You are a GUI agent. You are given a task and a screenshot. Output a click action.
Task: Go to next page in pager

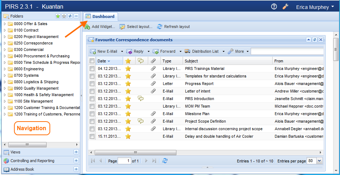click(146, 161)
